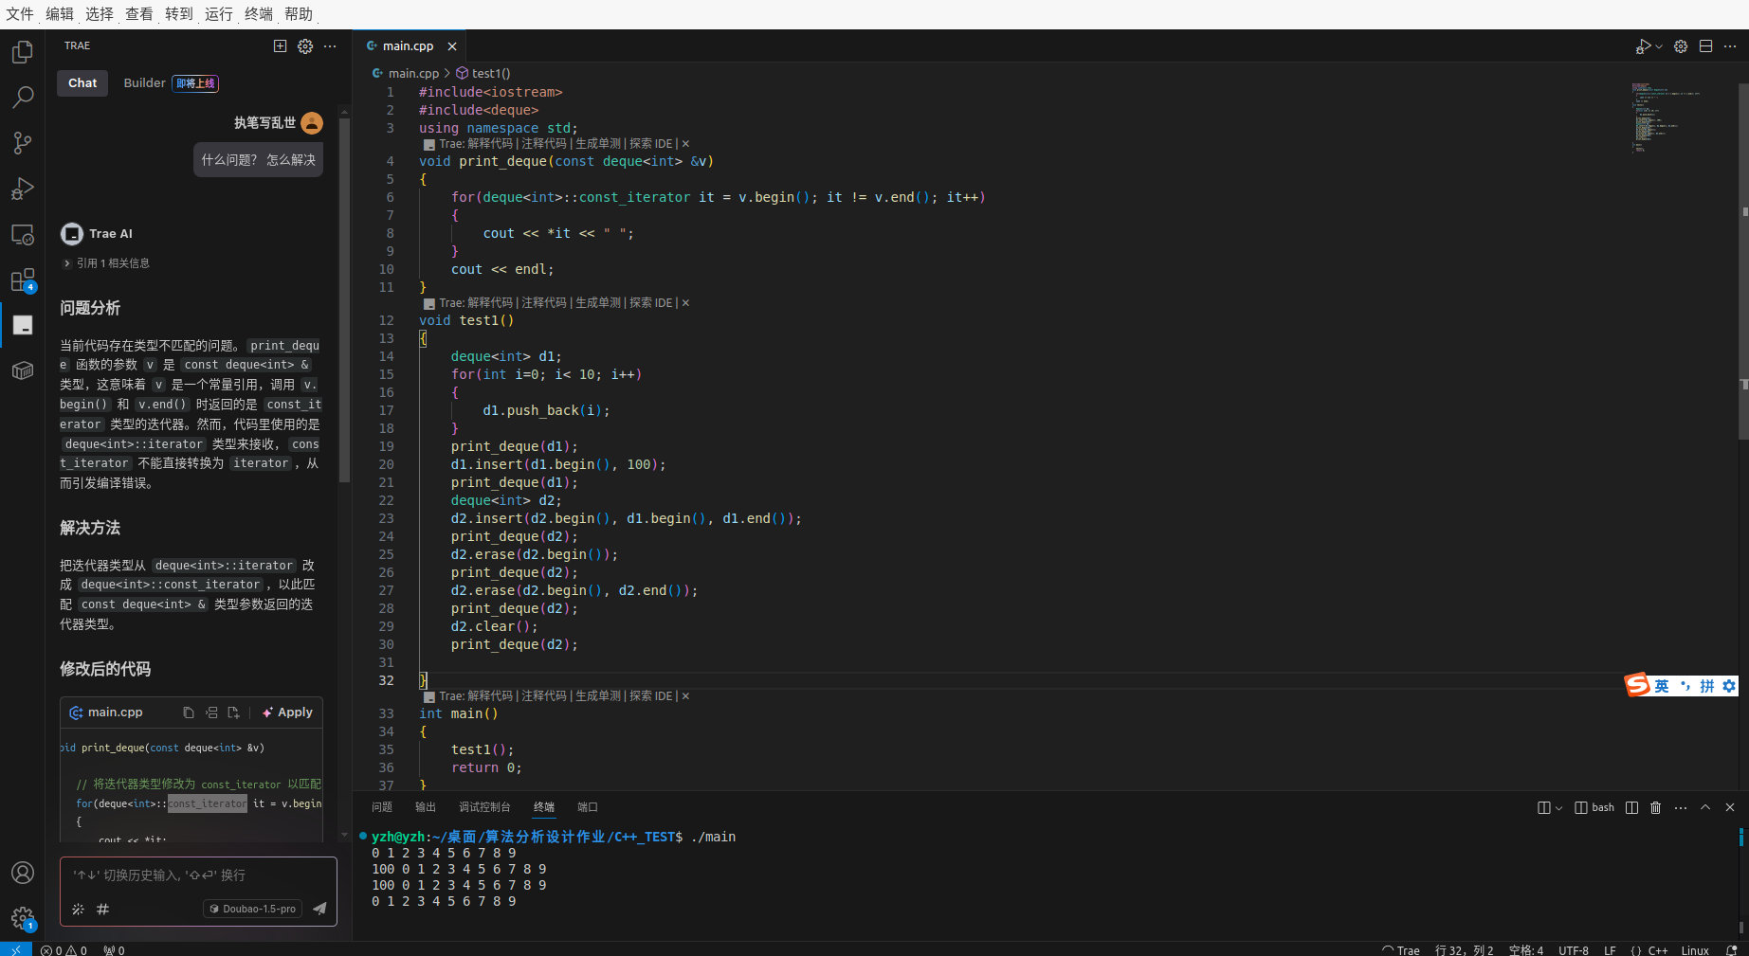Open the Search view in the activity bar

coord(23,97)
